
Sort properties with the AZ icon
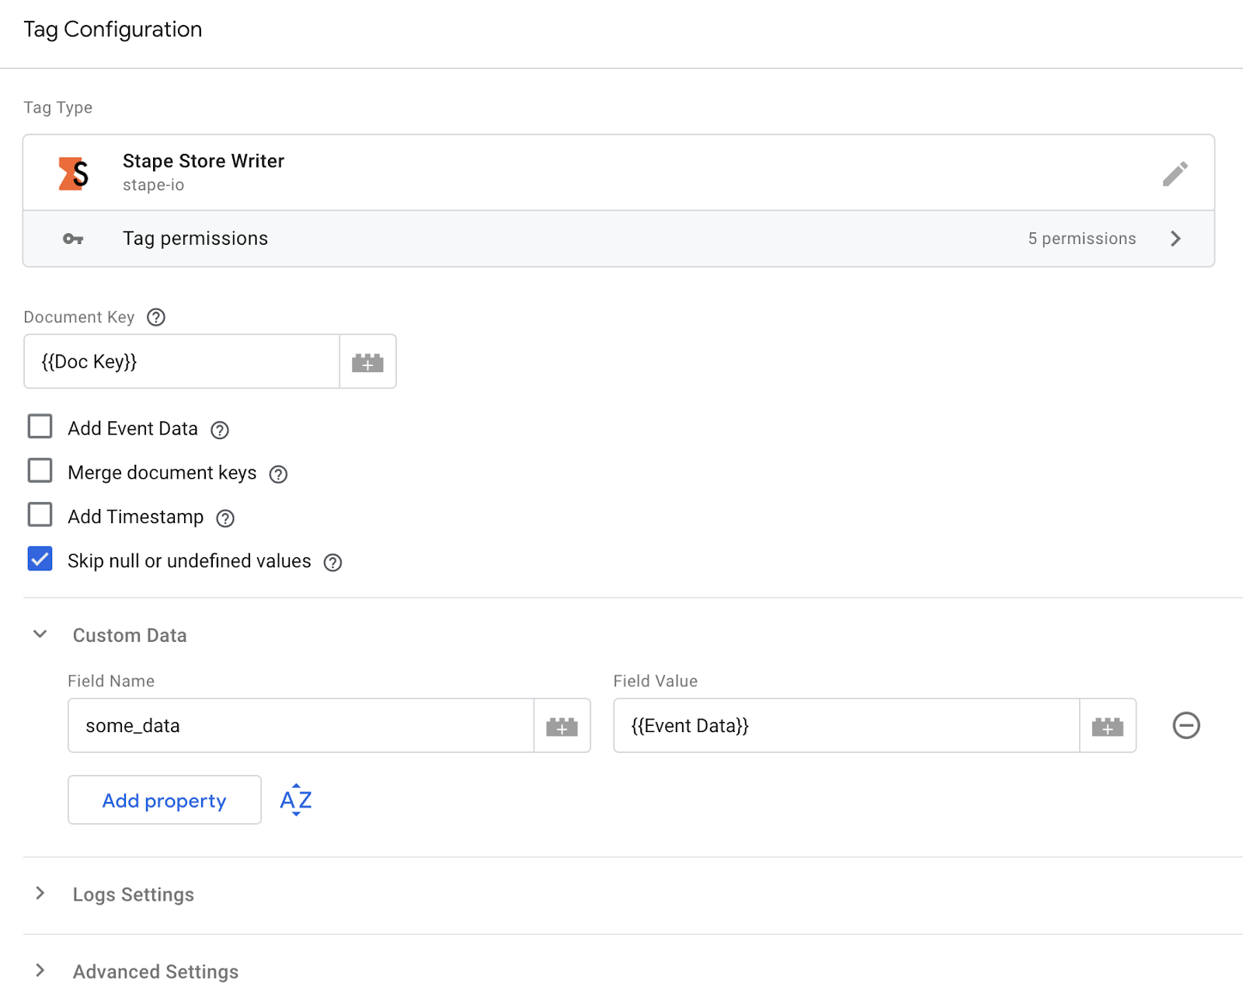(x=296, y=800)
